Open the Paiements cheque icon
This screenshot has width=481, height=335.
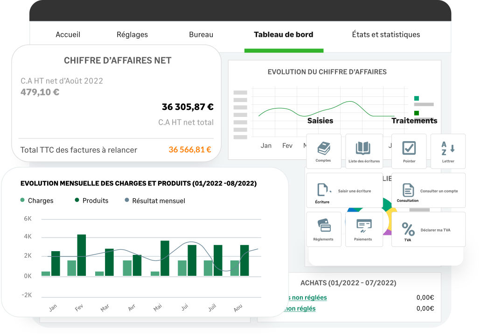[x=363, y=226]
